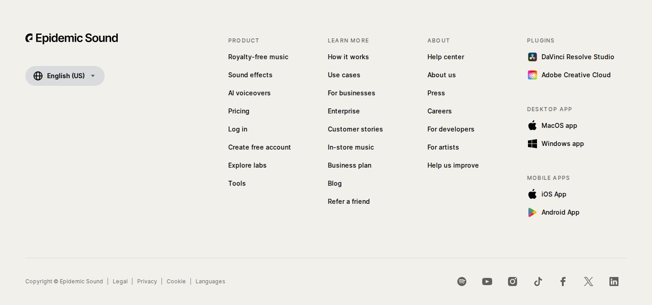
Task: Open Sound effects link
Action: pos(250,75)
